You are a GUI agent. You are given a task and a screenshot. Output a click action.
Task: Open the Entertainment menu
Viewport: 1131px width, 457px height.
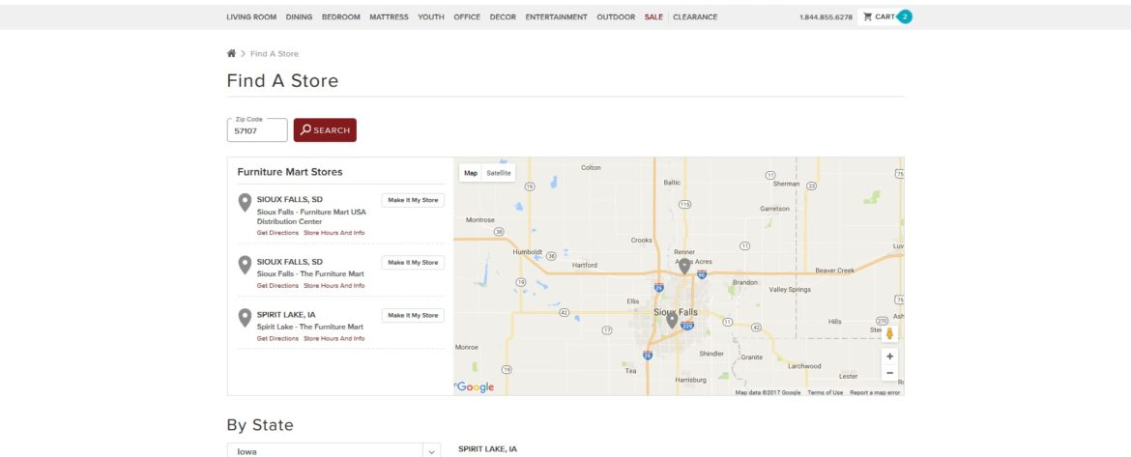(556, 17)
